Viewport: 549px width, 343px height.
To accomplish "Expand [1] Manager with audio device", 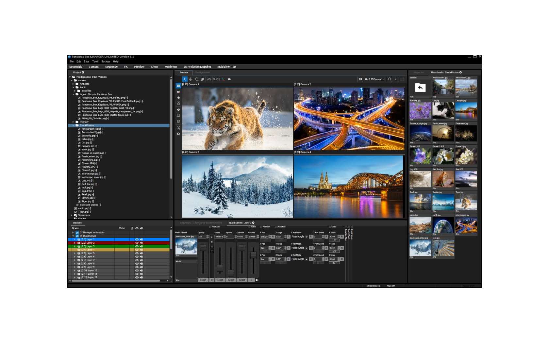I will (x=73, y=233).
